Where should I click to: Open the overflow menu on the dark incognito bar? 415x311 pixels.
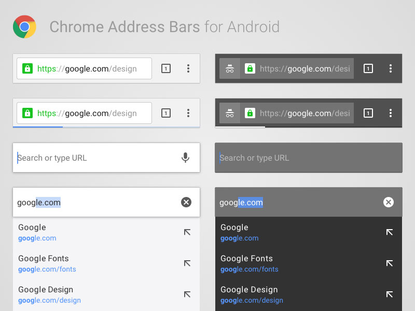[391, 68]
